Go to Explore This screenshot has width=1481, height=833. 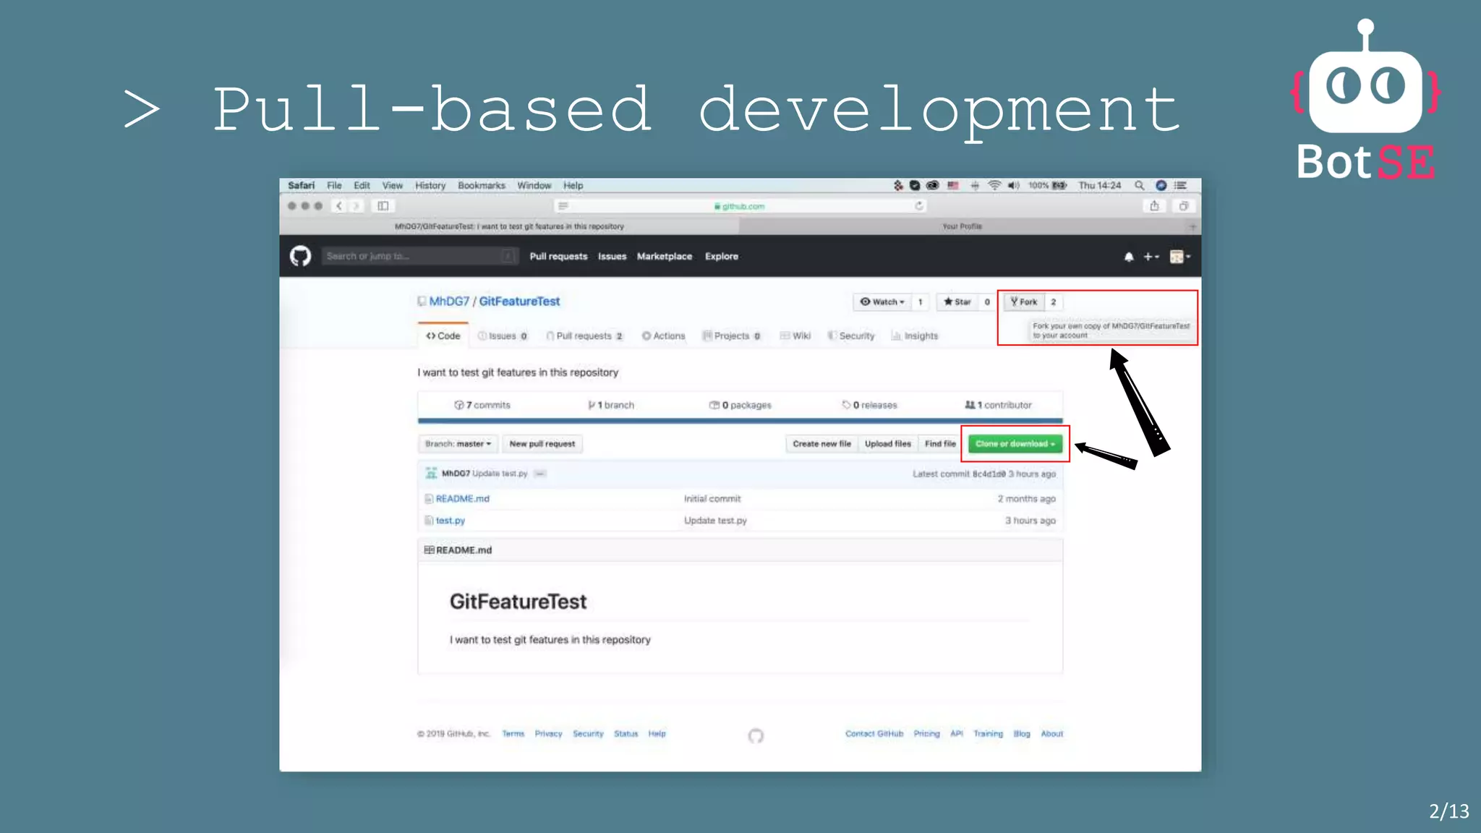[x=722, y=257]
